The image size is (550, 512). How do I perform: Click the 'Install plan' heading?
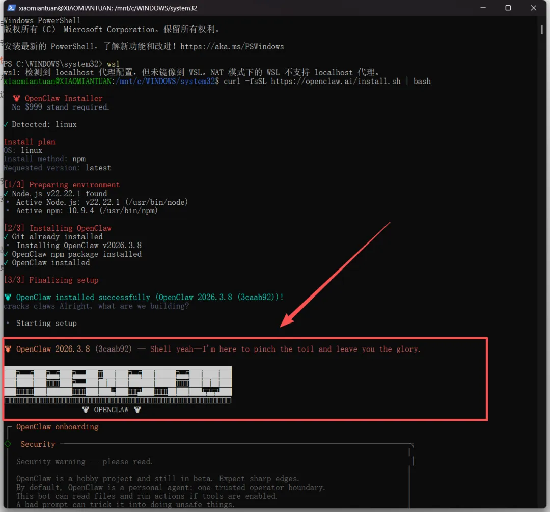point(30,142)
